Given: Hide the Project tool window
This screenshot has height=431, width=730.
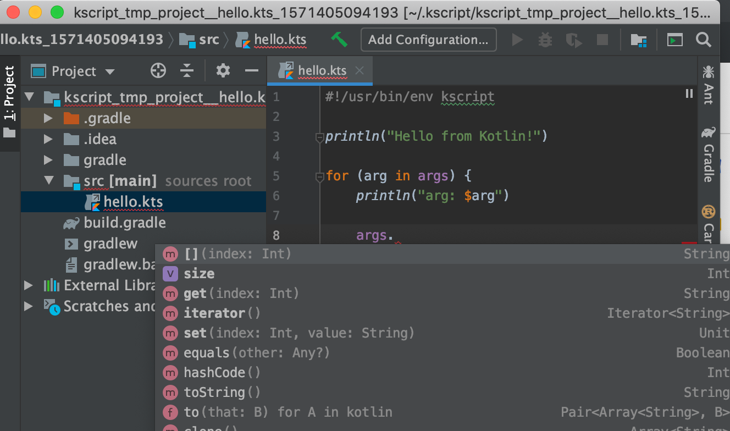Looking at the screenshot, I should pos(251,70).
